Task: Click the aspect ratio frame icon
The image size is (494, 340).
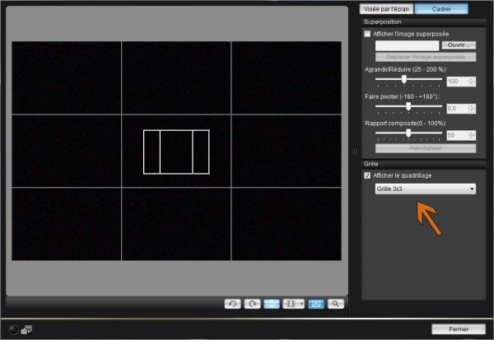Action: 289,304
